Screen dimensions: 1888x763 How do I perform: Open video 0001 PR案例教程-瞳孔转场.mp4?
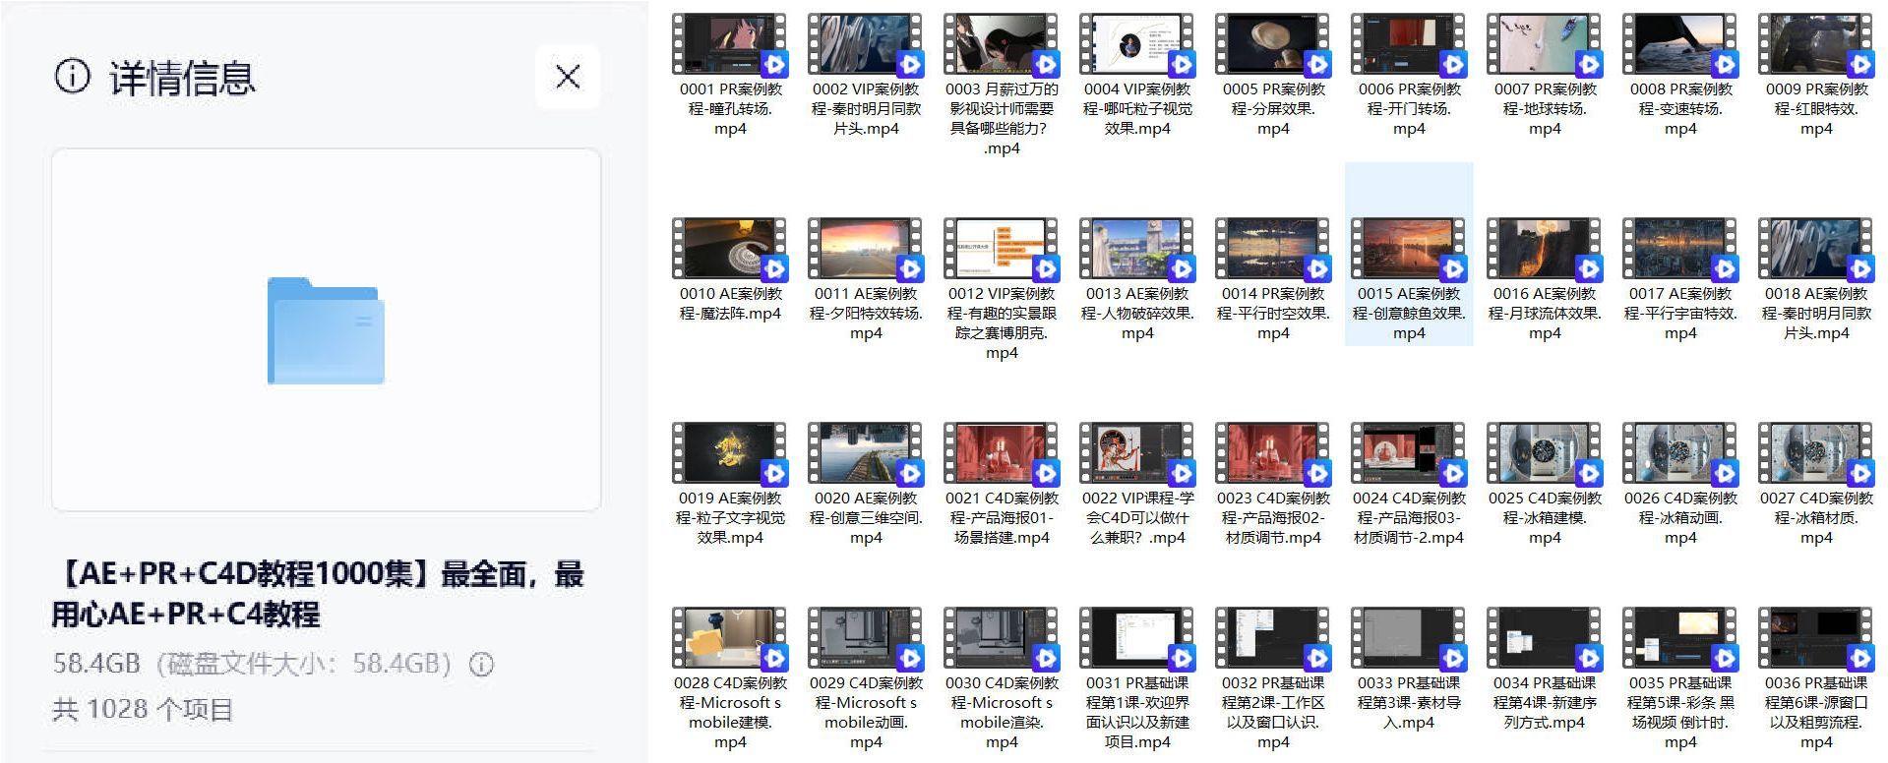coord(729,45)
